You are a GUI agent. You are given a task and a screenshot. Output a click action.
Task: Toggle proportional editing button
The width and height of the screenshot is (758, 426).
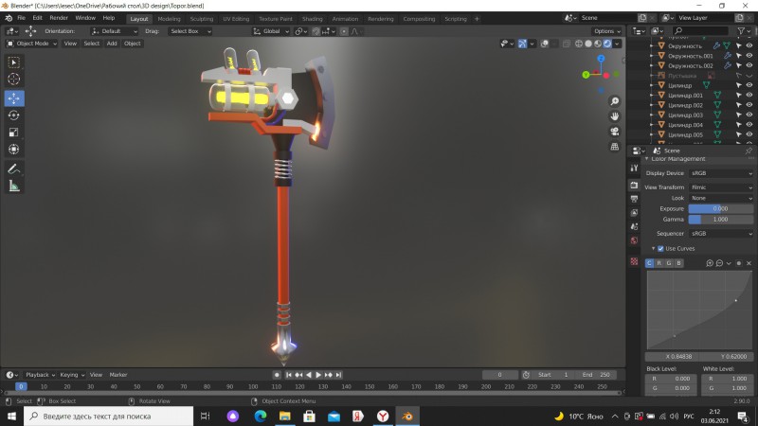[344, 31]
